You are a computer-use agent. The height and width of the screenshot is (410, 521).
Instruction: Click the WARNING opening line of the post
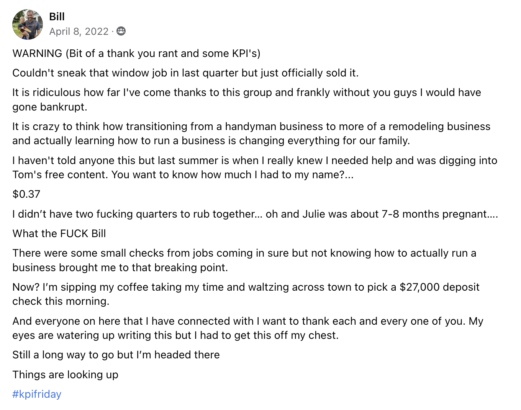(x=136, y=53)
